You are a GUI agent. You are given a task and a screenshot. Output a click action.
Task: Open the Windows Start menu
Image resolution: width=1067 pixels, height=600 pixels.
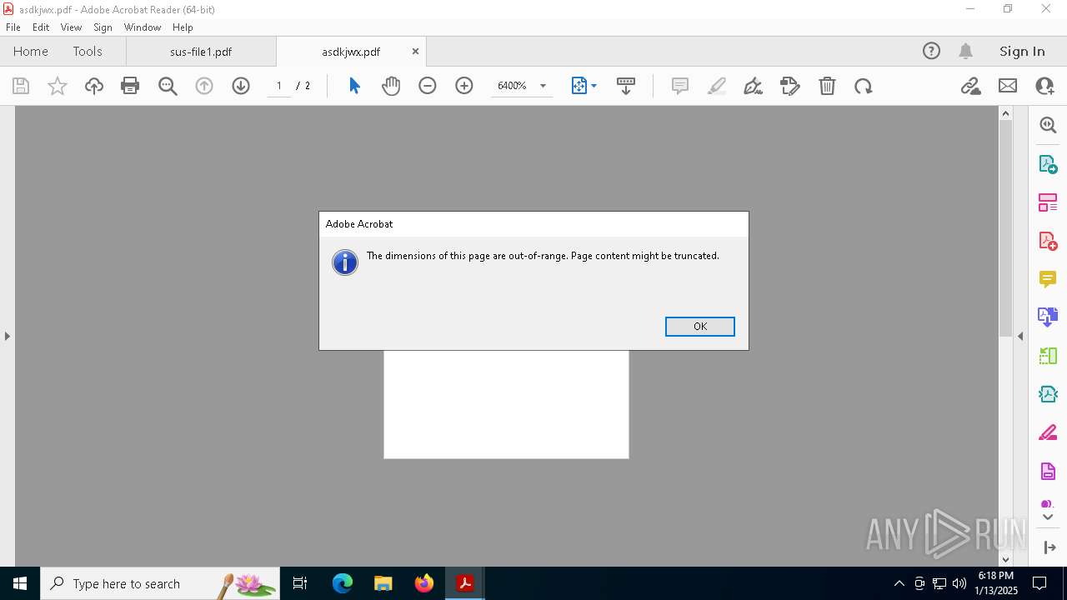pos(20,583)
